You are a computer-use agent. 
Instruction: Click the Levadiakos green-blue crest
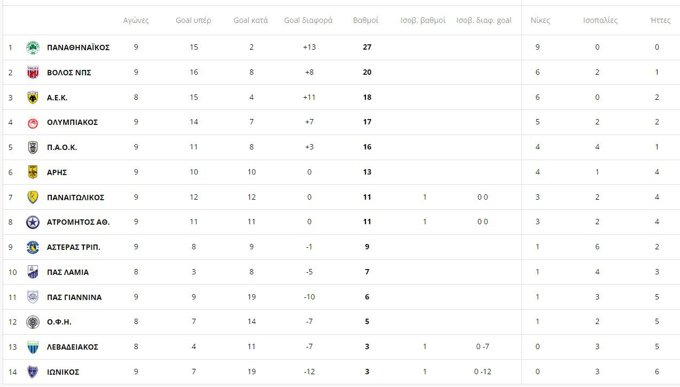coord(33,347)
